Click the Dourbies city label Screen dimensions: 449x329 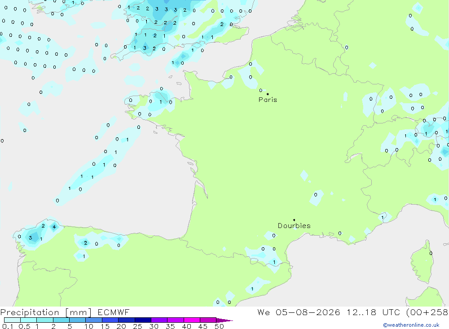click(294, 226)
